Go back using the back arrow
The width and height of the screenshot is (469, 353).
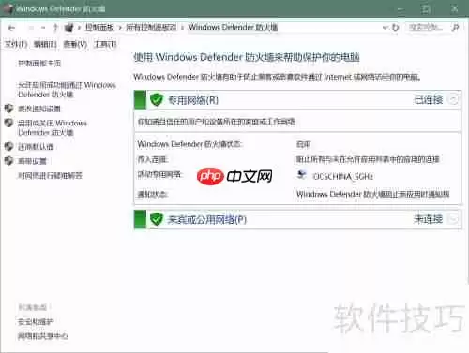pyautogui.click(x=11, y=28)
